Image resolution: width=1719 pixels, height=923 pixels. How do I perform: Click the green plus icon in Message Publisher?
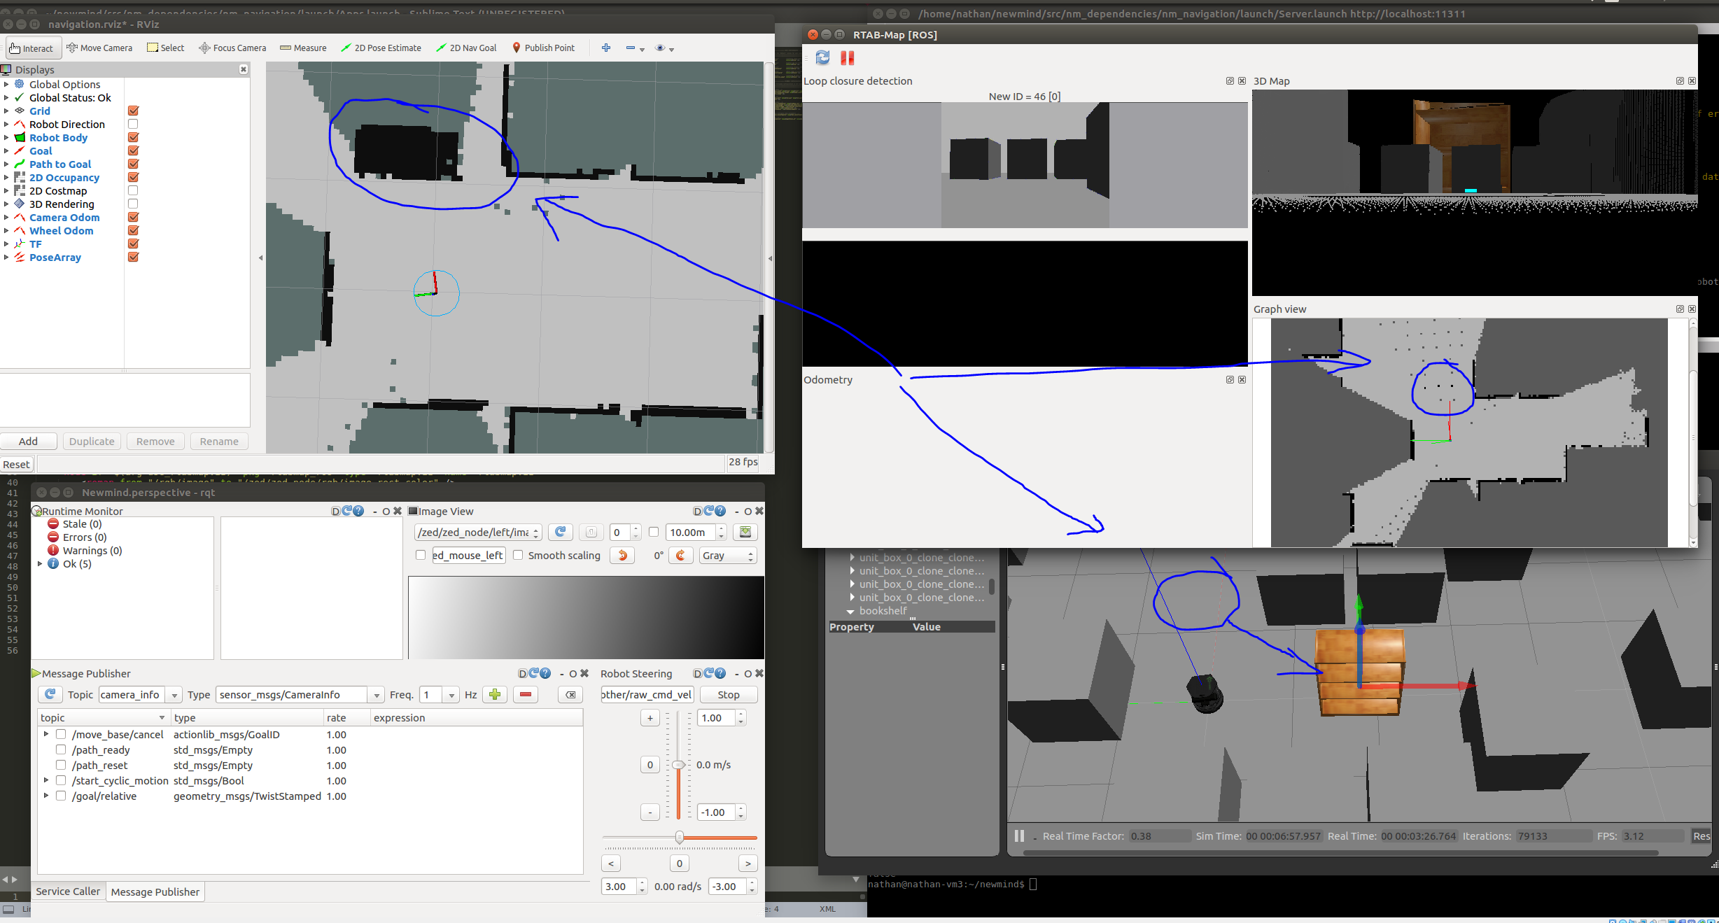[495, 694]
